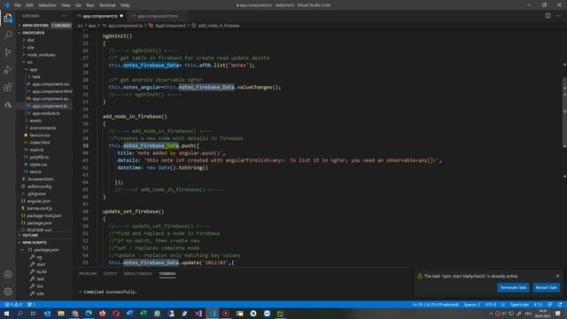Open the Azure view in the activity bar
This screenshot has width=567, height=319.
[x=8, y=105]
